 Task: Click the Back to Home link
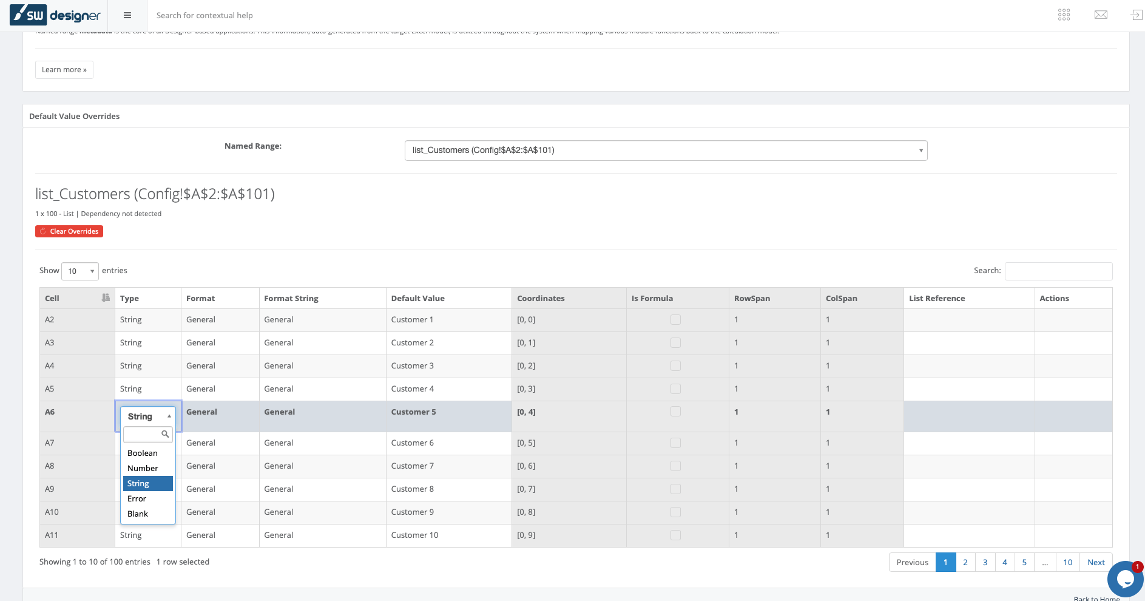pos(1096,599)
